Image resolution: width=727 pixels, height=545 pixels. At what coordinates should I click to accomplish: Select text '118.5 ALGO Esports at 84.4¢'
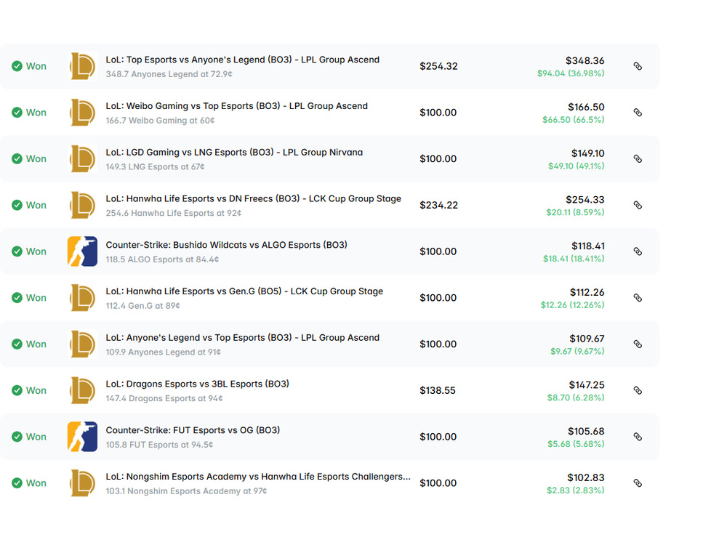pos(162,259)
